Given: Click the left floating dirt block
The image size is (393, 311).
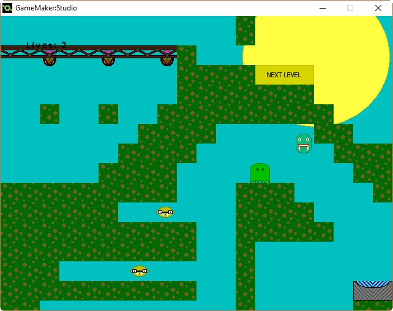Looking at the screenshot, I should [50, 114].
